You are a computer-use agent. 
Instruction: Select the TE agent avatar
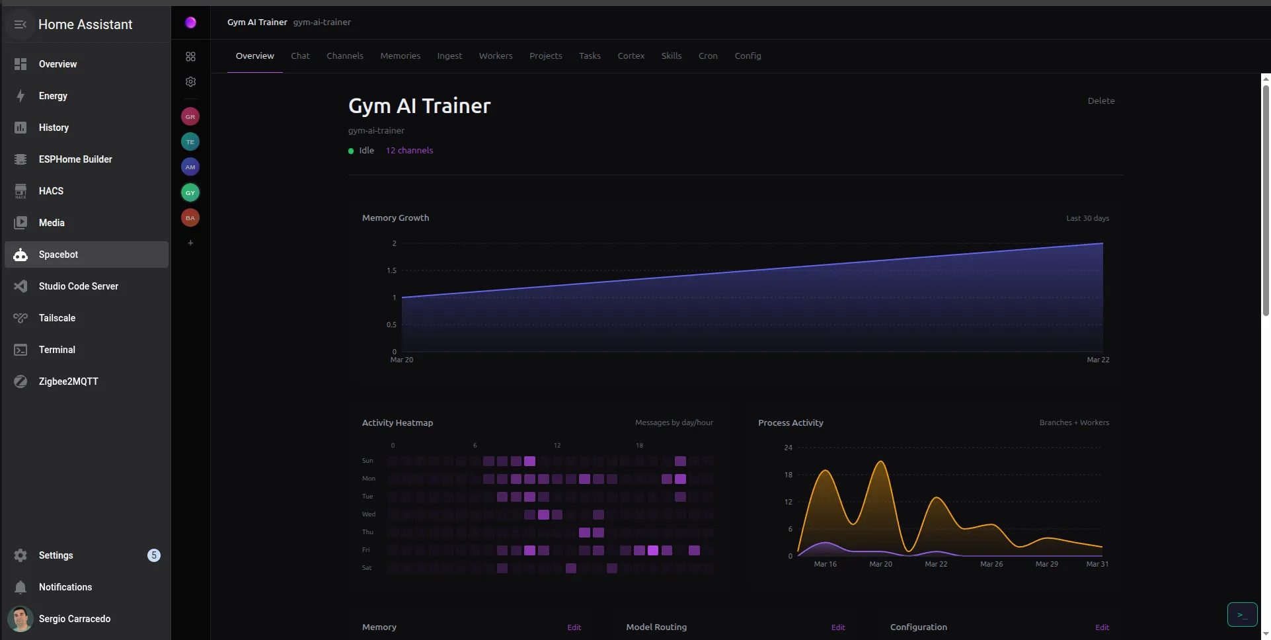click(190, 142)
